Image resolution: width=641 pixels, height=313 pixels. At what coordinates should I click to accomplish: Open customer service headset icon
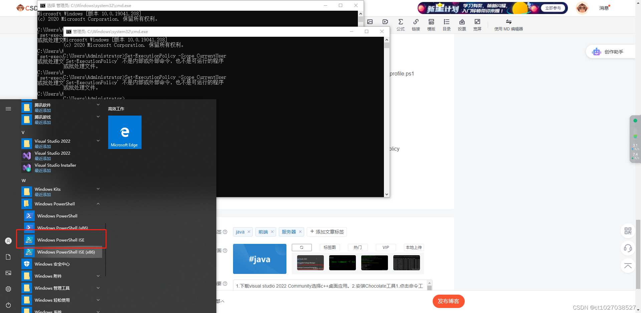(628, 248)
